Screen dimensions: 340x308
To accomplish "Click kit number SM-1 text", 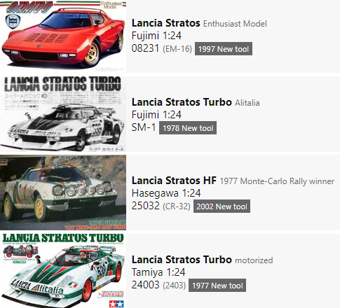I will 144,127.
